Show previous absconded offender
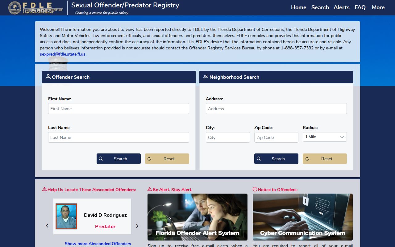The width and height of the screenshot is (395, 247). (x=47, y=226)
